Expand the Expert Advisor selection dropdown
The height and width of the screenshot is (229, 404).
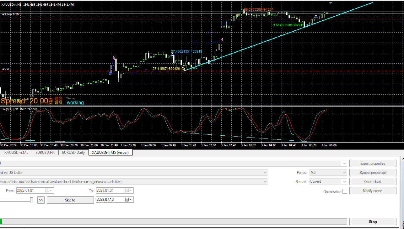point(344,164)
